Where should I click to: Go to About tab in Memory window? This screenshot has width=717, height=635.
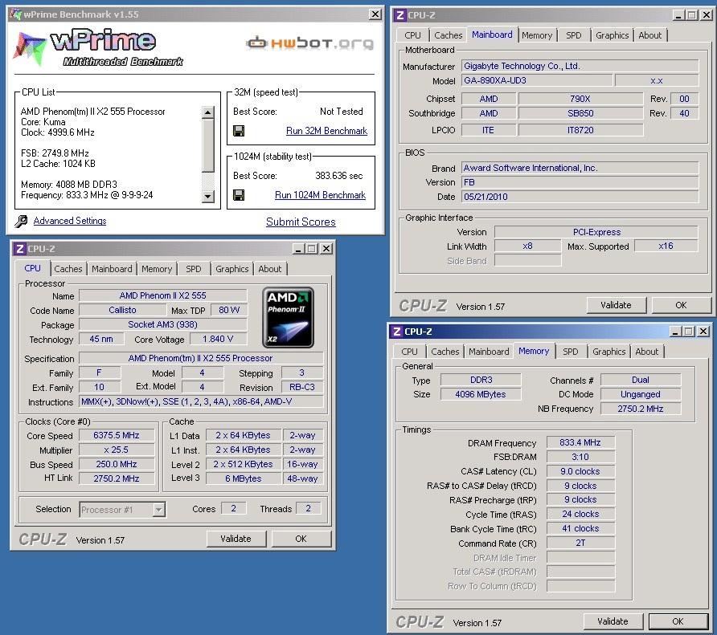point(646,352)
